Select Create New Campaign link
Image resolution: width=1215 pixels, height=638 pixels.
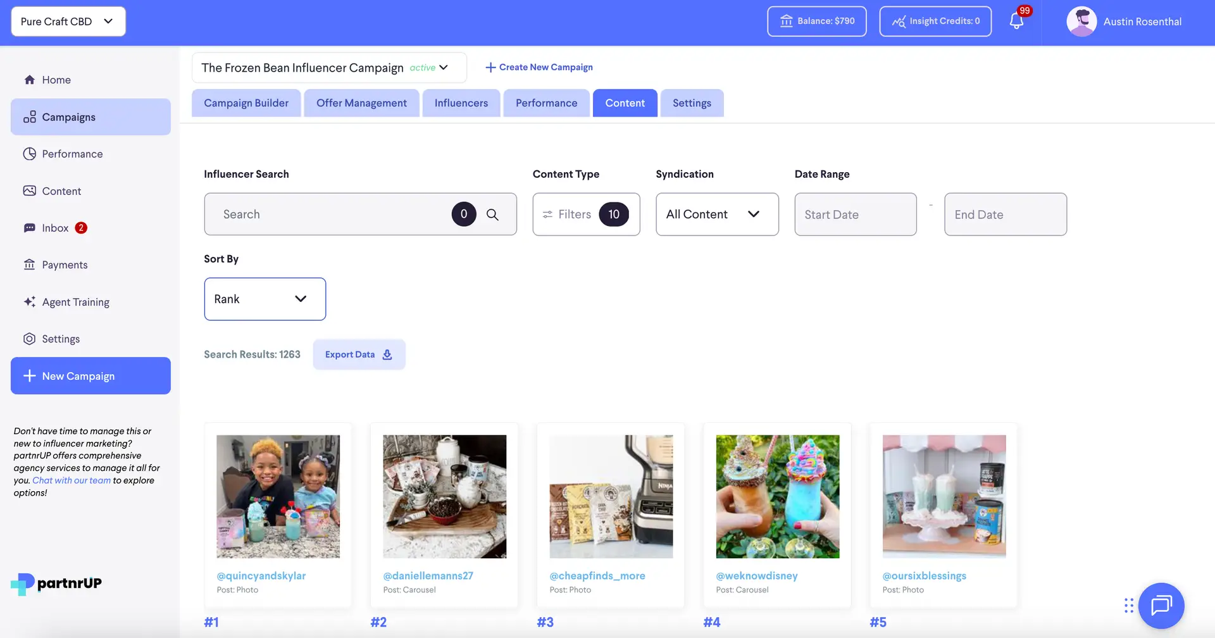(x=539, y=67)
